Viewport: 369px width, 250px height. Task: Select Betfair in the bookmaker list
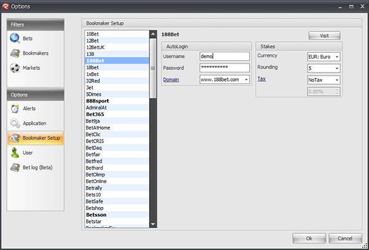117,154
